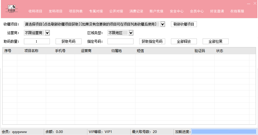Click the 加载进度 progress bar

224,132
